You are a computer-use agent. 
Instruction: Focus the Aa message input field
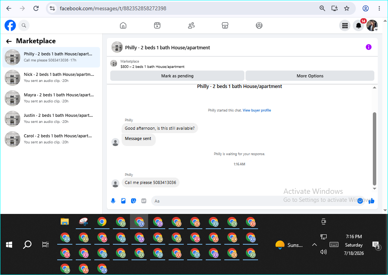[254, 201]
